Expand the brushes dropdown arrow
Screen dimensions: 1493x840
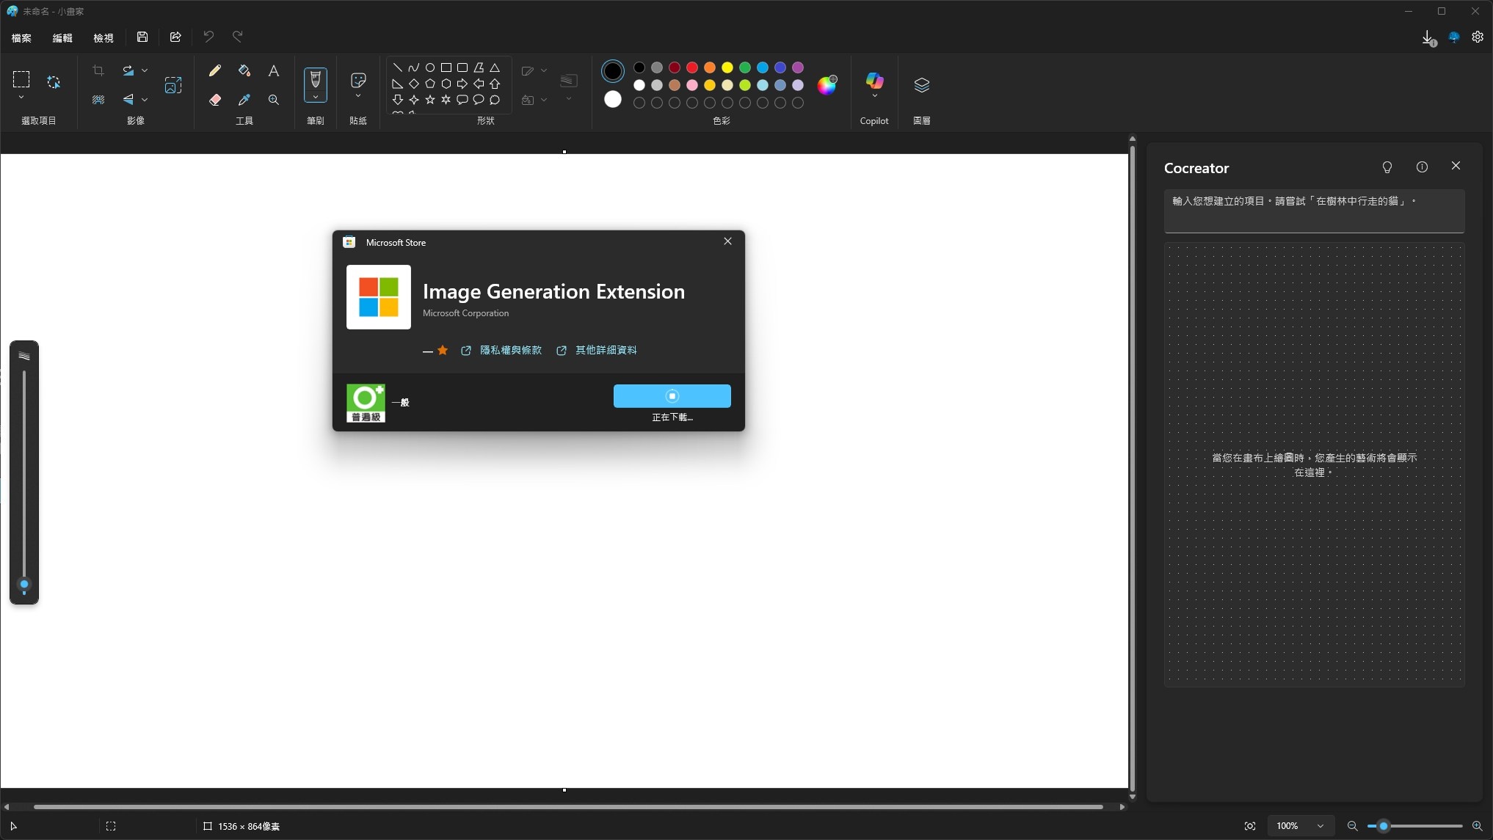pos(316,97)
